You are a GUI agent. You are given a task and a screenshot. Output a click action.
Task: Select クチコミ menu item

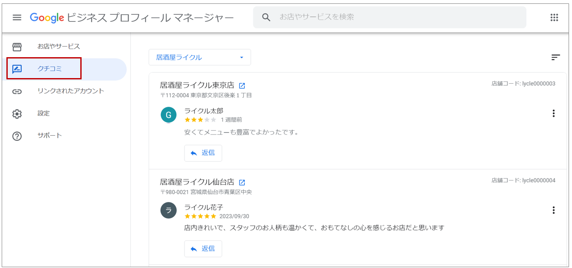click(x=64, y=69)
